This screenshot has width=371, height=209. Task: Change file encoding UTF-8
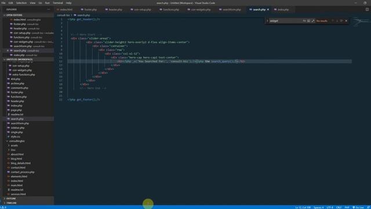330,207
